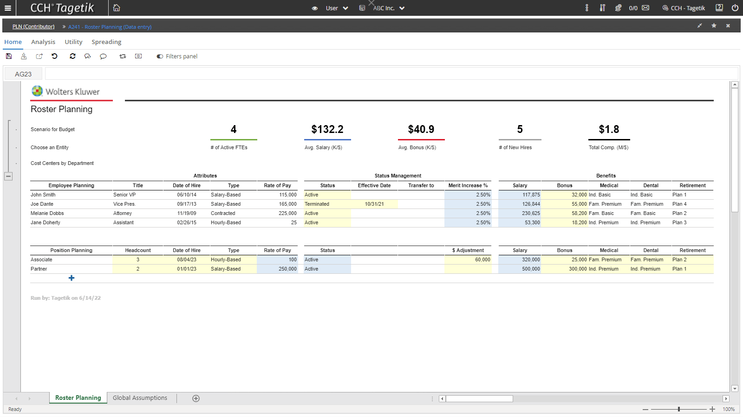Click the refresh arrows icon
743x417 pixels.
[x=72, y=56]
